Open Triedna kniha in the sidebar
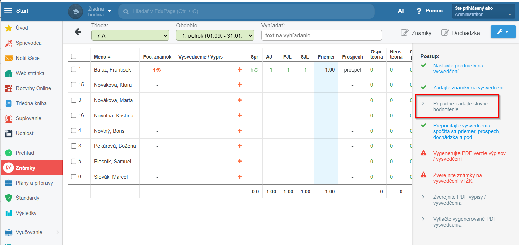The image size is (519, 245). (31, 103)
